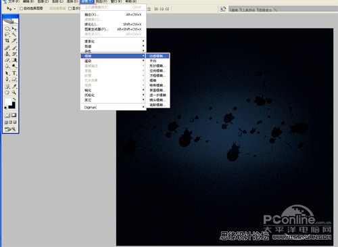Select the Slice tool
The image size is (338, 247).
click(x=14, y=41)
